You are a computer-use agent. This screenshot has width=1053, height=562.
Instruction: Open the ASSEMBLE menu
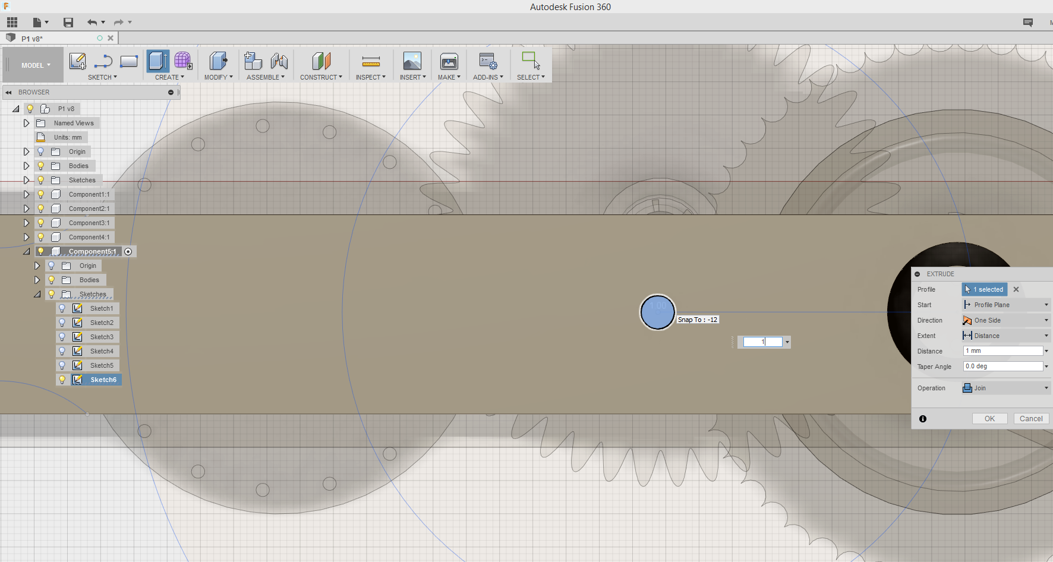pyautogui.click(x=266, y=77)
